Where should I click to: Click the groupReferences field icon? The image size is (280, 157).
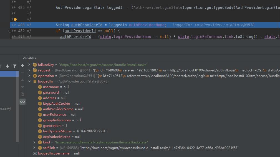coord(40,120)
